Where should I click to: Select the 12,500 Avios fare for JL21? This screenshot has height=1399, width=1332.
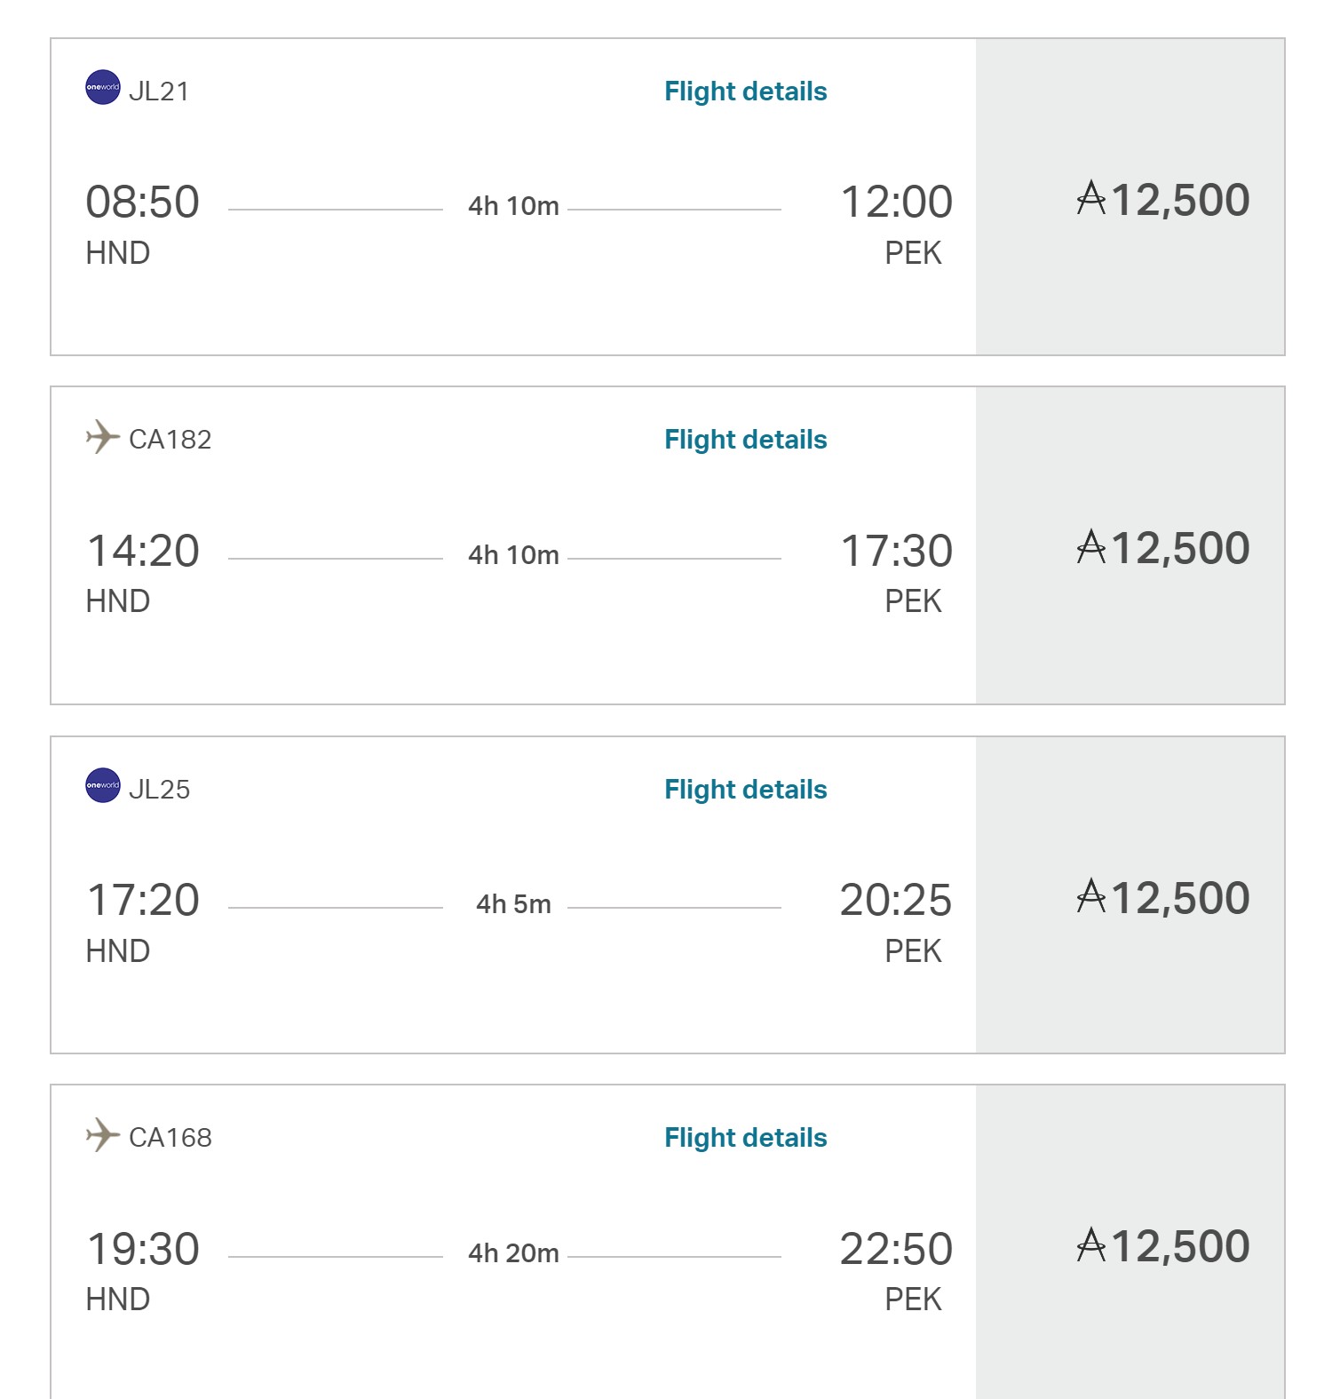coord(1162,200)
